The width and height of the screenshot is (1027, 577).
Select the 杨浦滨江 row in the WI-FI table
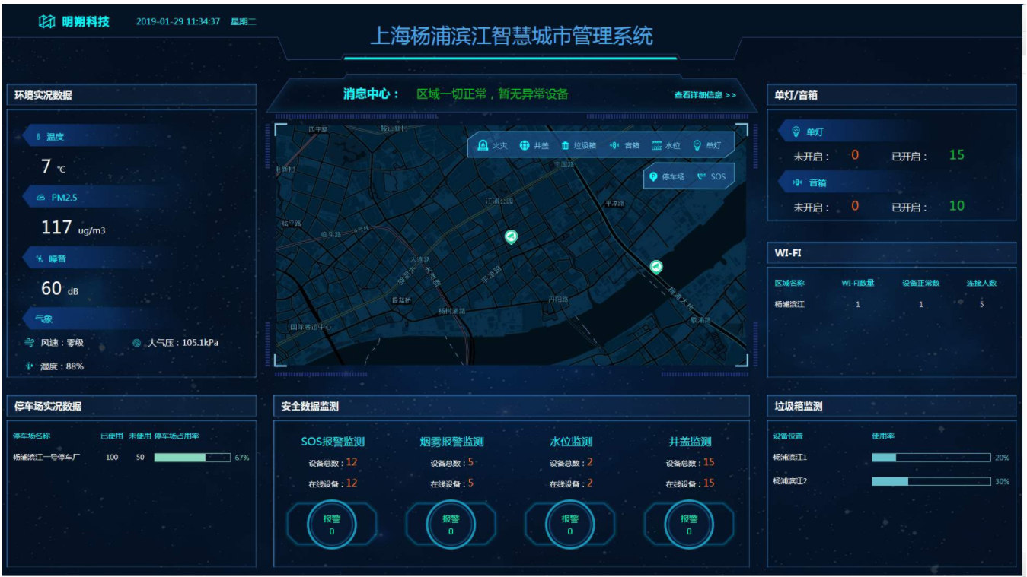(885, 304)
